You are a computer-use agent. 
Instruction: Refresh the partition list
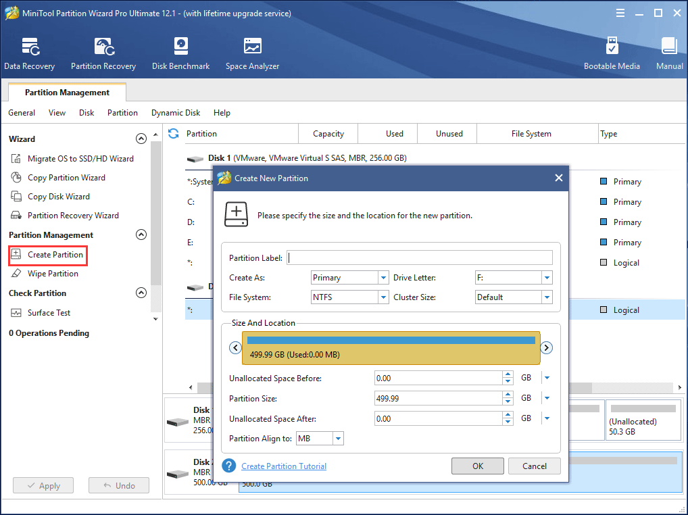point(173,133)
